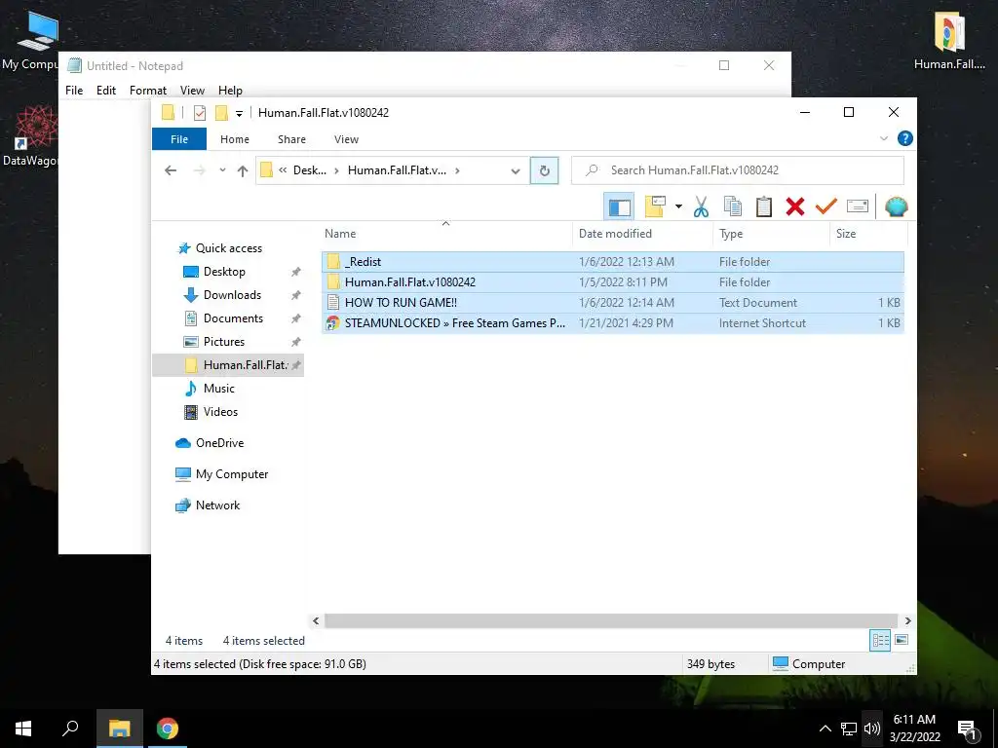Open Documents in the navigation pane
998x748 pixels.
point(233,318)
